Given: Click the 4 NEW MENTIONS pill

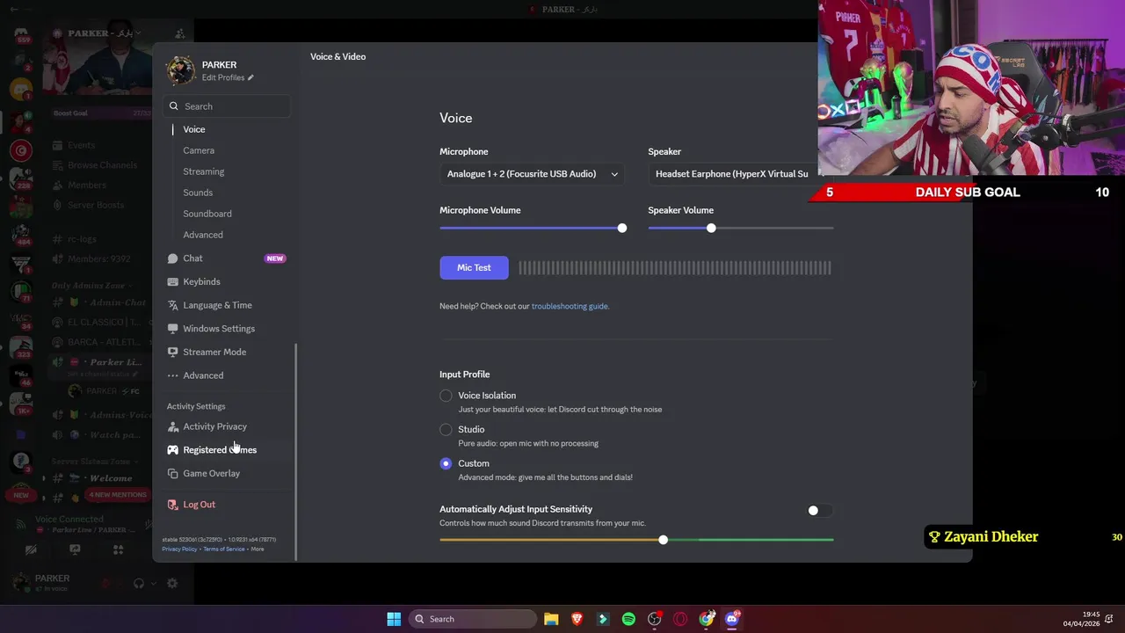Looking at the screenshot, I should pos(118,495).
